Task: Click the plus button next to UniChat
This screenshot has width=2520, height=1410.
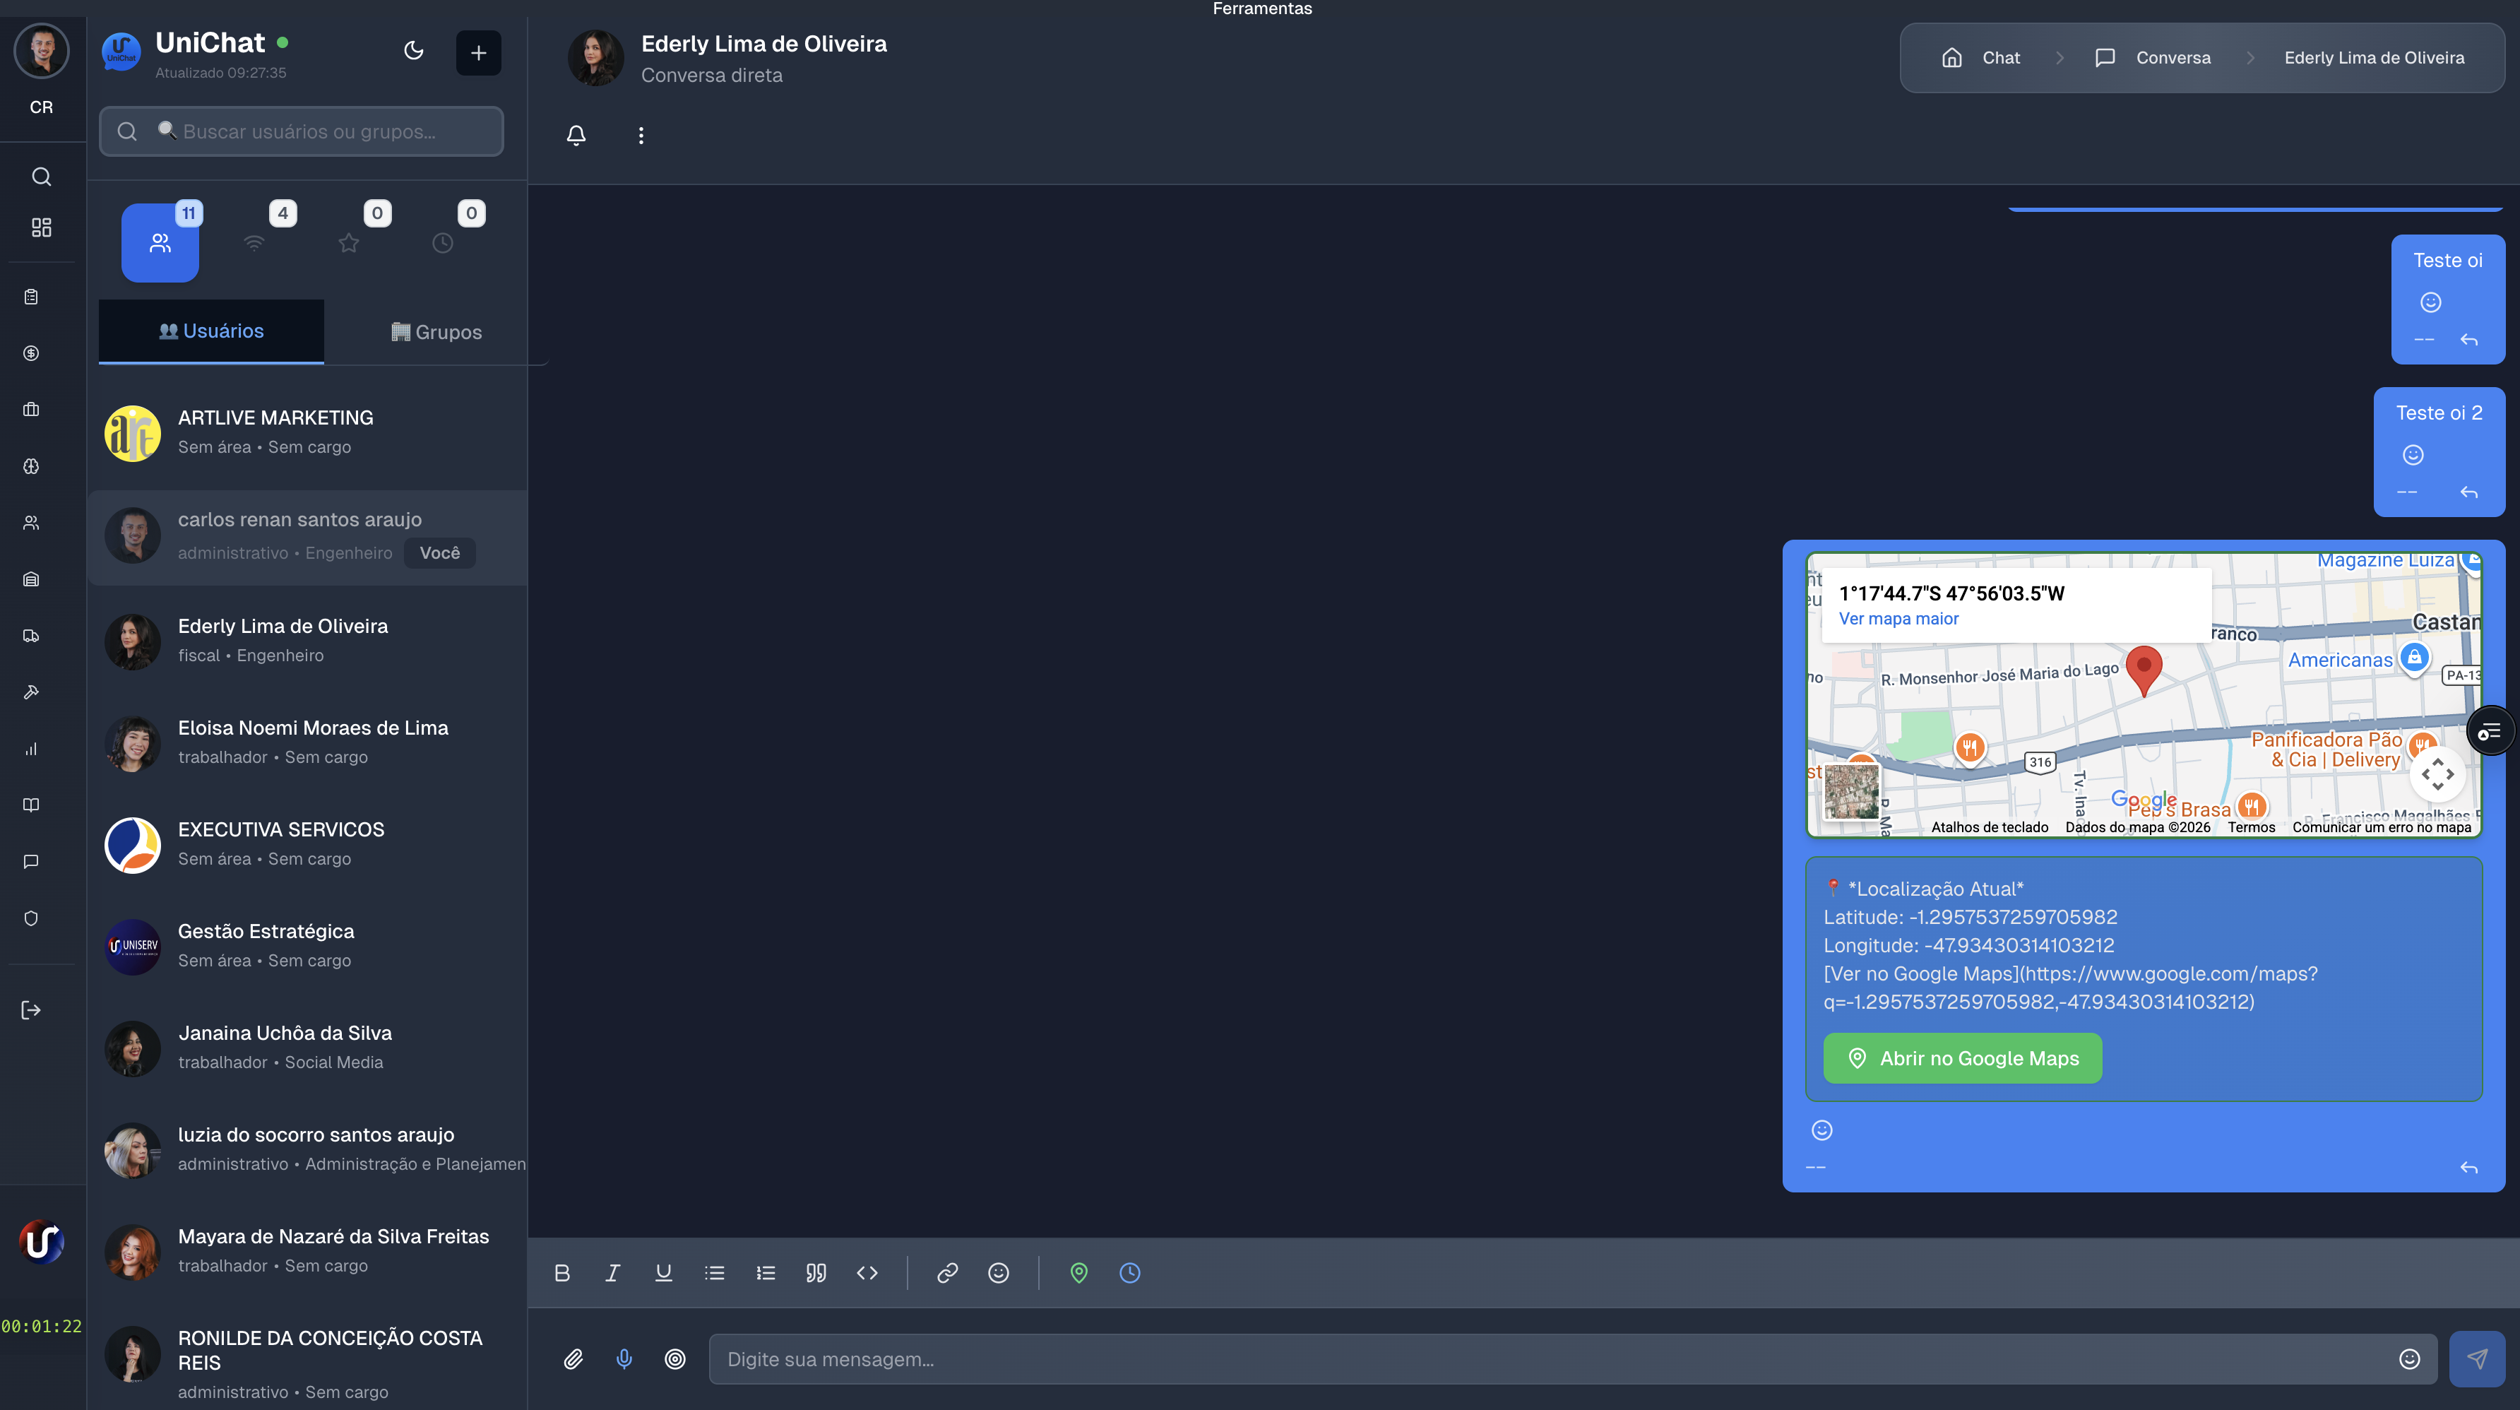Action: (478, 53)
